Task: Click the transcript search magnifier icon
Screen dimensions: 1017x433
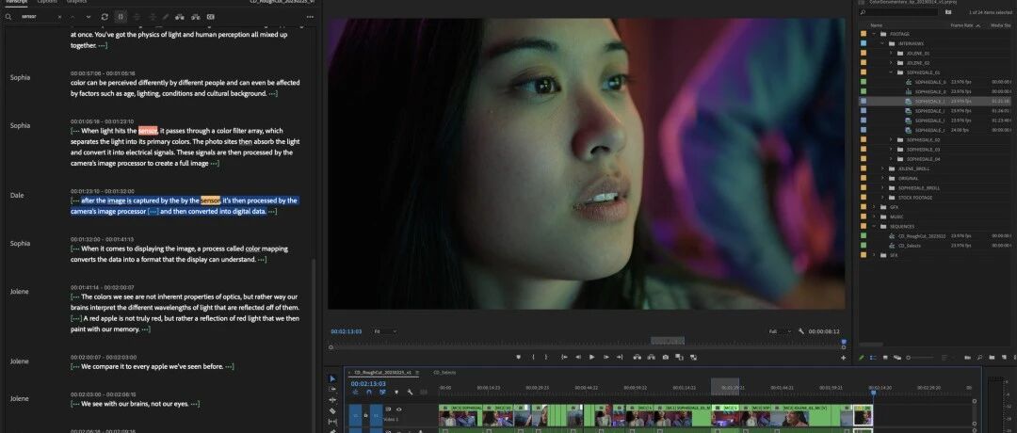Action: [x=9, y=17]
